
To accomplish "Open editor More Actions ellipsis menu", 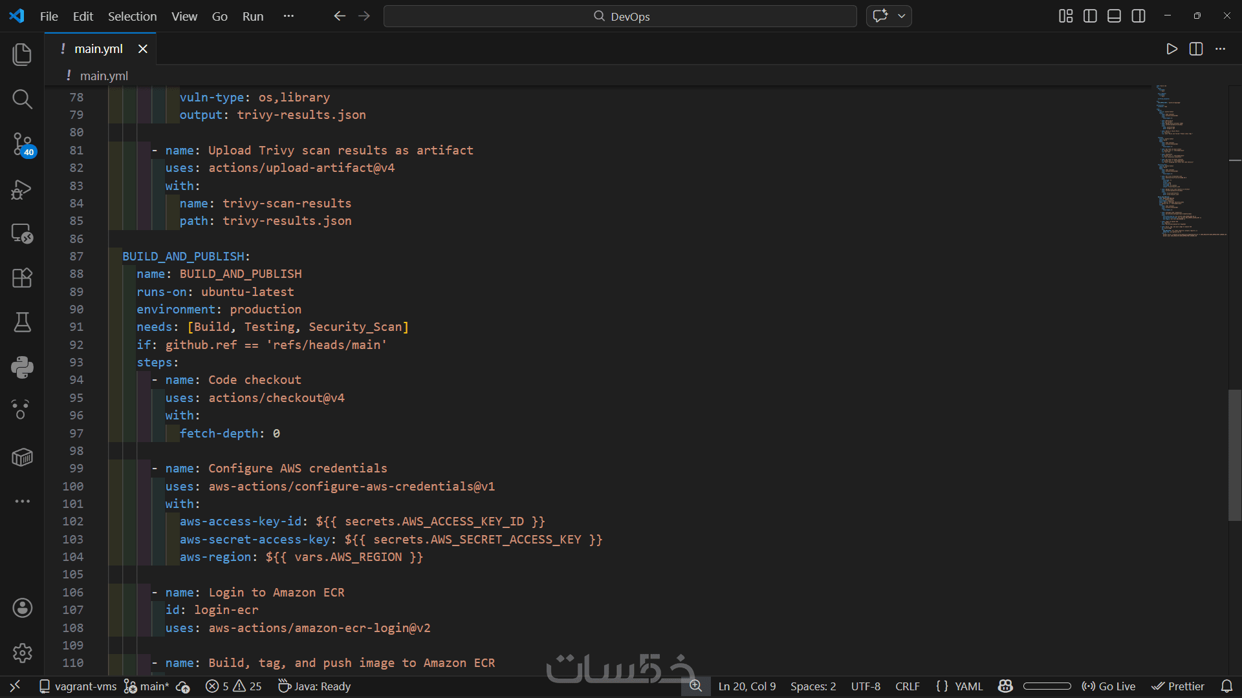I will [x=1220, y=49].
